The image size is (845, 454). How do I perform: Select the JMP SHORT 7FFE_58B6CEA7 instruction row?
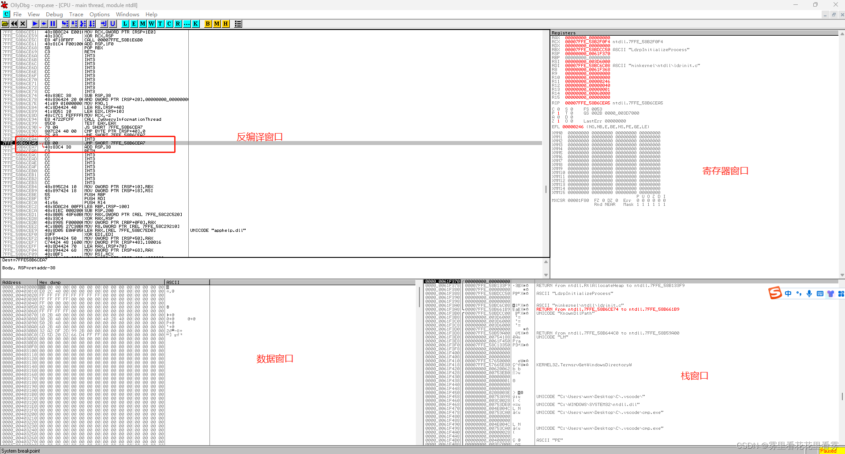click(272, 143)
